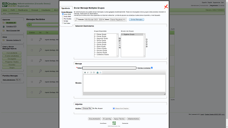Click the bulleted list editor icon
Image resolution: width=228 pixels, height=128 pixels.
pyautogui.click(x=94, y=73)
